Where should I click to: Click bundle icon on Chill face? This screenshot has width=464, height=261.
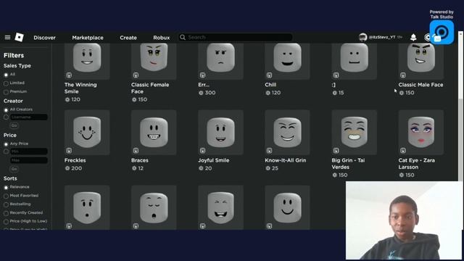click(x=269, y=75)
